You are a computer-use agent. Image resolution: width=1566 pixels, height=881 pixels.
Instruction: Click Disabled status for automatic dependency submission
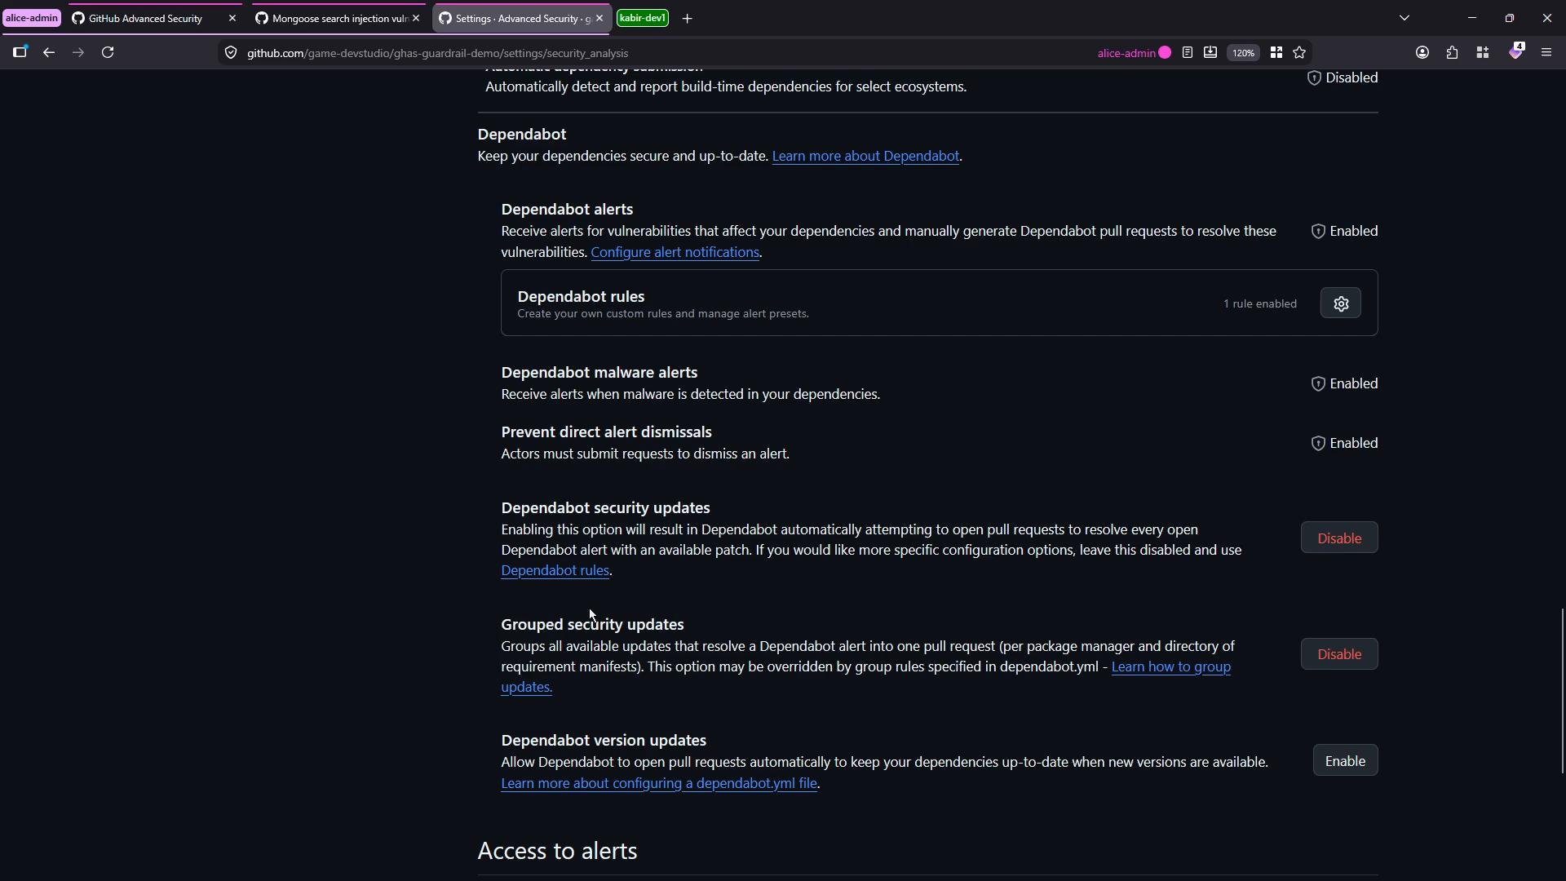[x=1343, y=77]
